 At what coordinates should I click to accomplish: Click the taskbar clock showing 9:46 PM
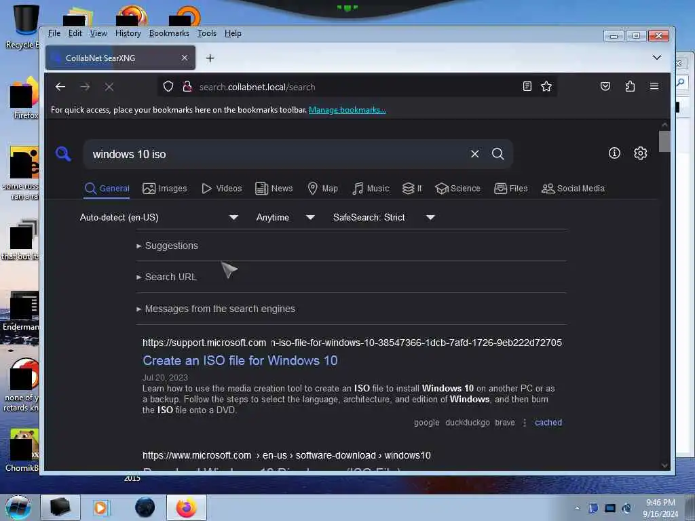660,508
